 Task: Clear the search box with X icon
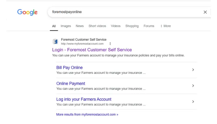[x=205, y=12]
